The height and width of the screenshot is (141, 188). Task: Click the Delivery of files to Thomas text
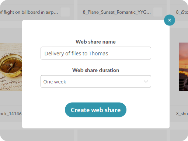click(76, 54)
